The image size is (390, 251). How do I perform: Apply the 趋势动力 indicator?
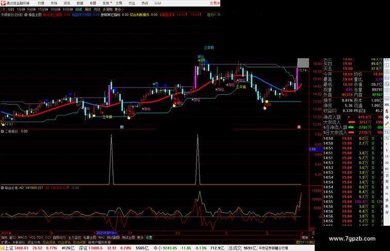coord(59,238)
